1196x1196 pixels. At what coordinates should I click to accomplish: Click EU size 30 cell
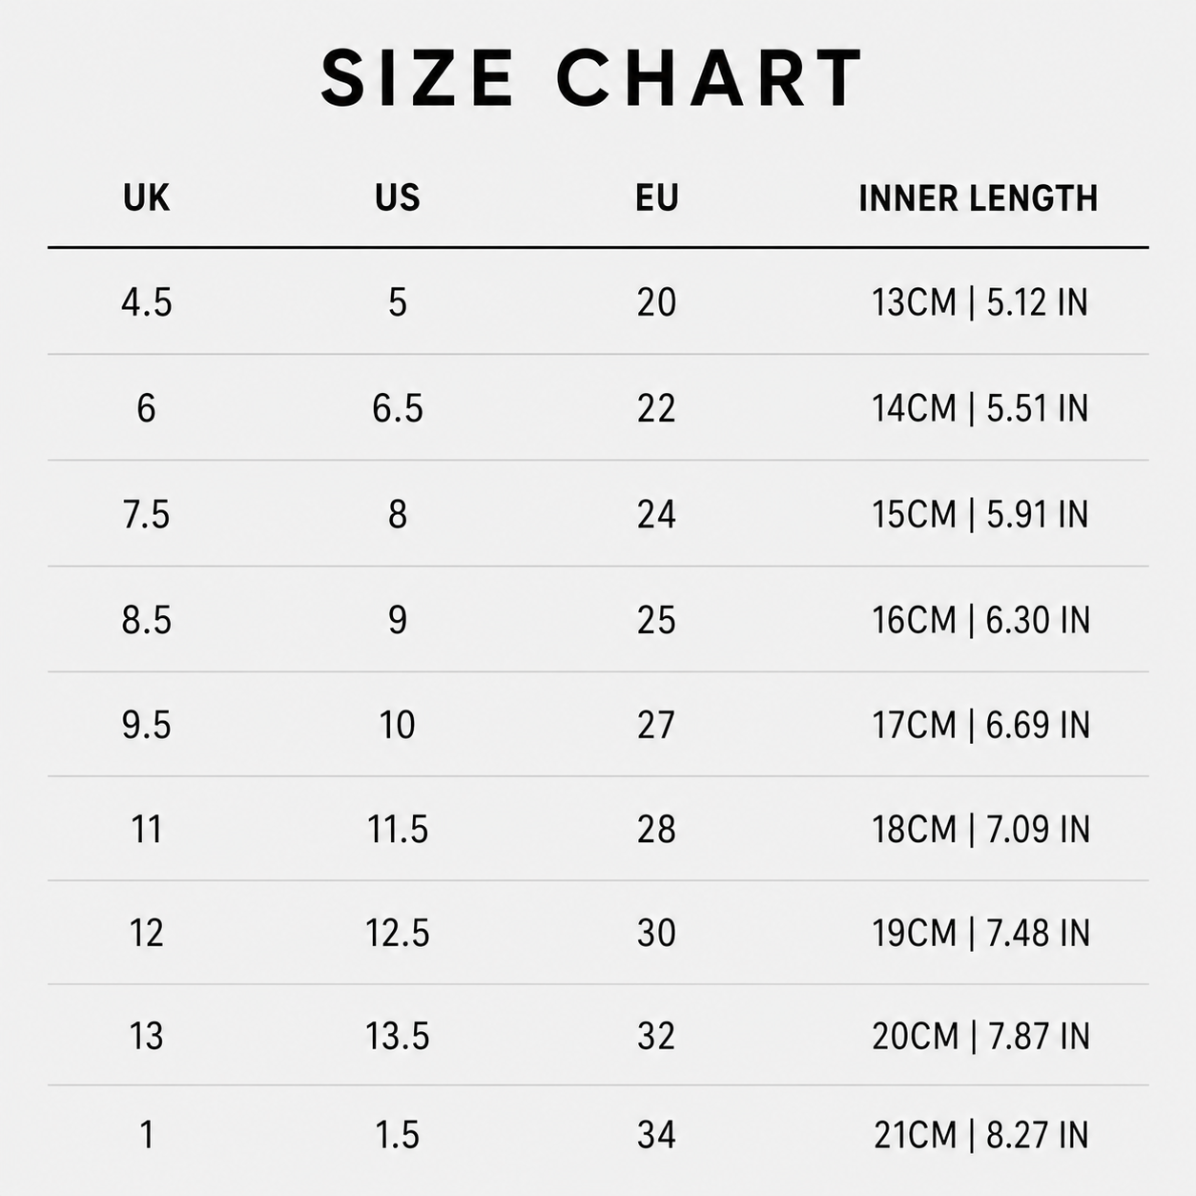[656, 933]
